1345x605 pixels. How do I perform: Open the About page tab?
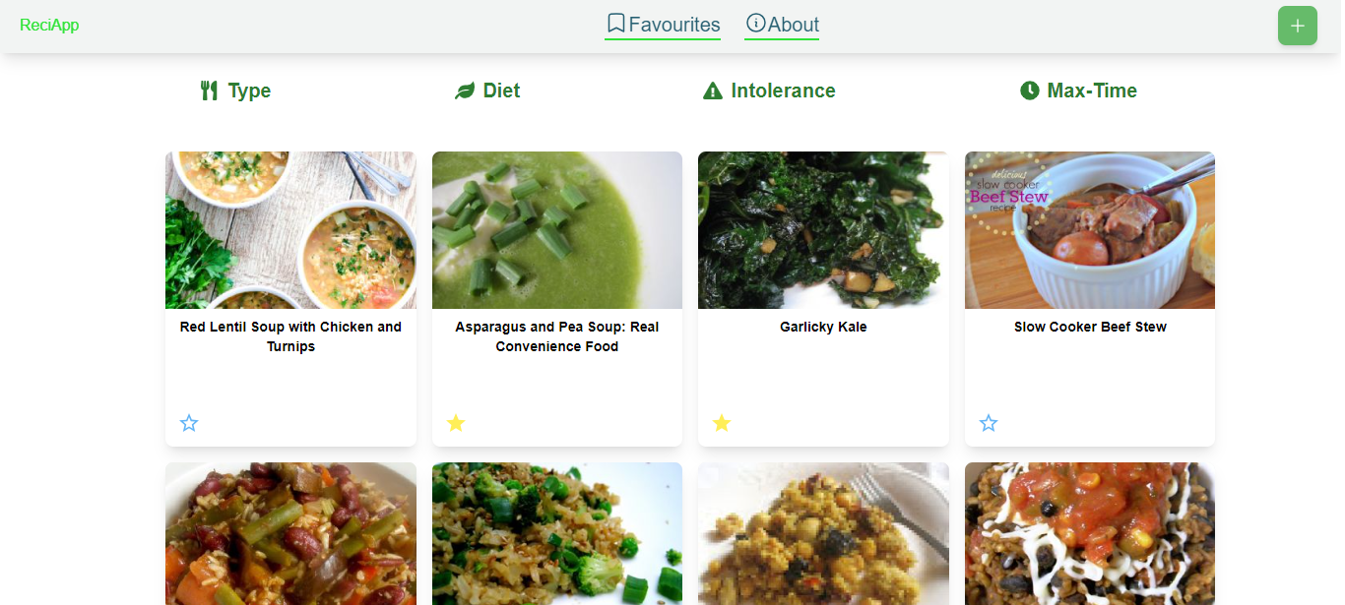(794, 25)
